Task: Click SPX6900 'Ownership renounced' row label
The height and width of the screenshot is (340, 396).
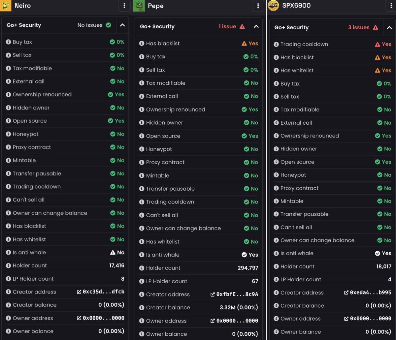Action: point(310,136)
